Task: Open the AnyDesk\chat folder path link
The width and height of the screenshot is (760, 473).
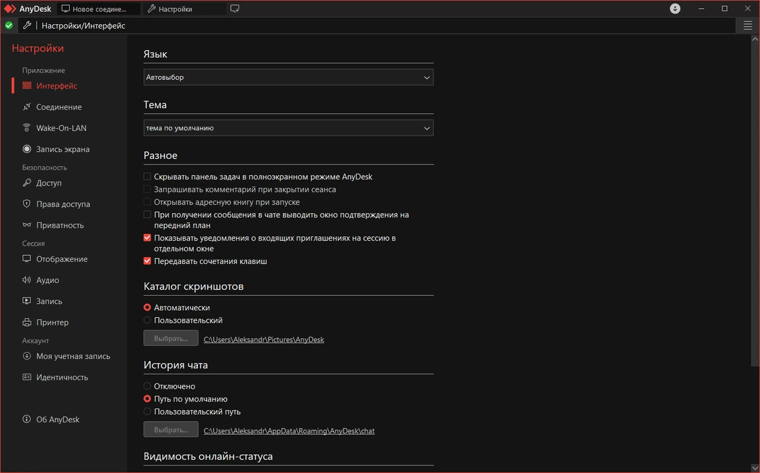Action: (x=289, y=431)
